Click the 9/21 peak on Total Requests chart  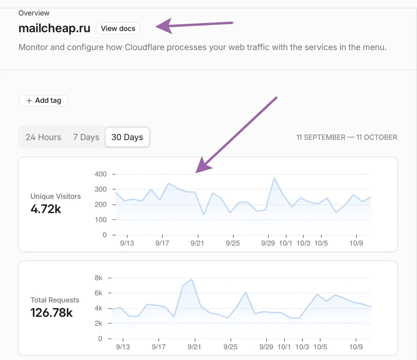pyautogui.click(x=192, y=279)
